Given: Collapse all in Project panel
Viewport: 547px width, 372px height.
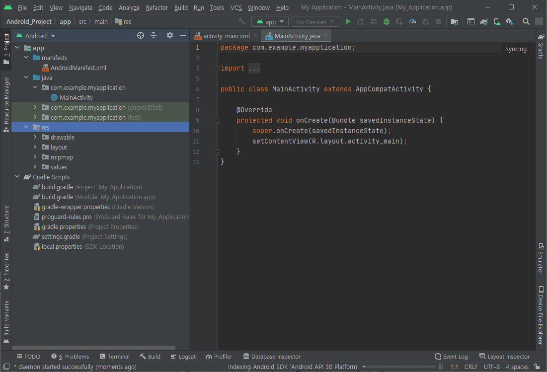Looking at the screenshot, I should (x=154, y=35).
